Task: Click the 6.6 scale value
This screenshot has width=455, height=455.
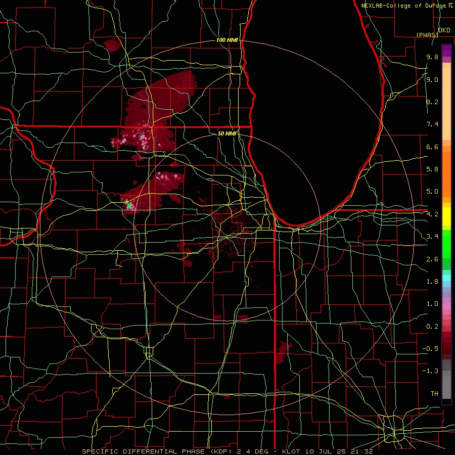Action: click(x=432, y=147)
